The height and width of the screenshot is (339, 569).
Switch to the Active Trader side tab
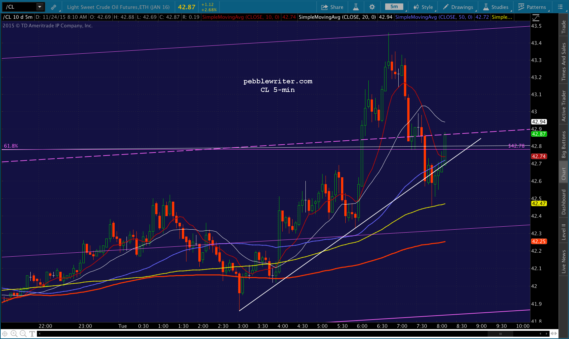point(564,106)
